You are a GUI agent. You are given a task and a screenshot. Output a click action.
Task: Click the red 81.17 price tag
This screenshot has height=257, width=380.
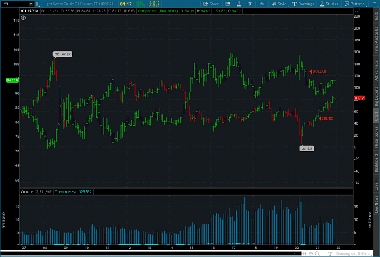360,98
